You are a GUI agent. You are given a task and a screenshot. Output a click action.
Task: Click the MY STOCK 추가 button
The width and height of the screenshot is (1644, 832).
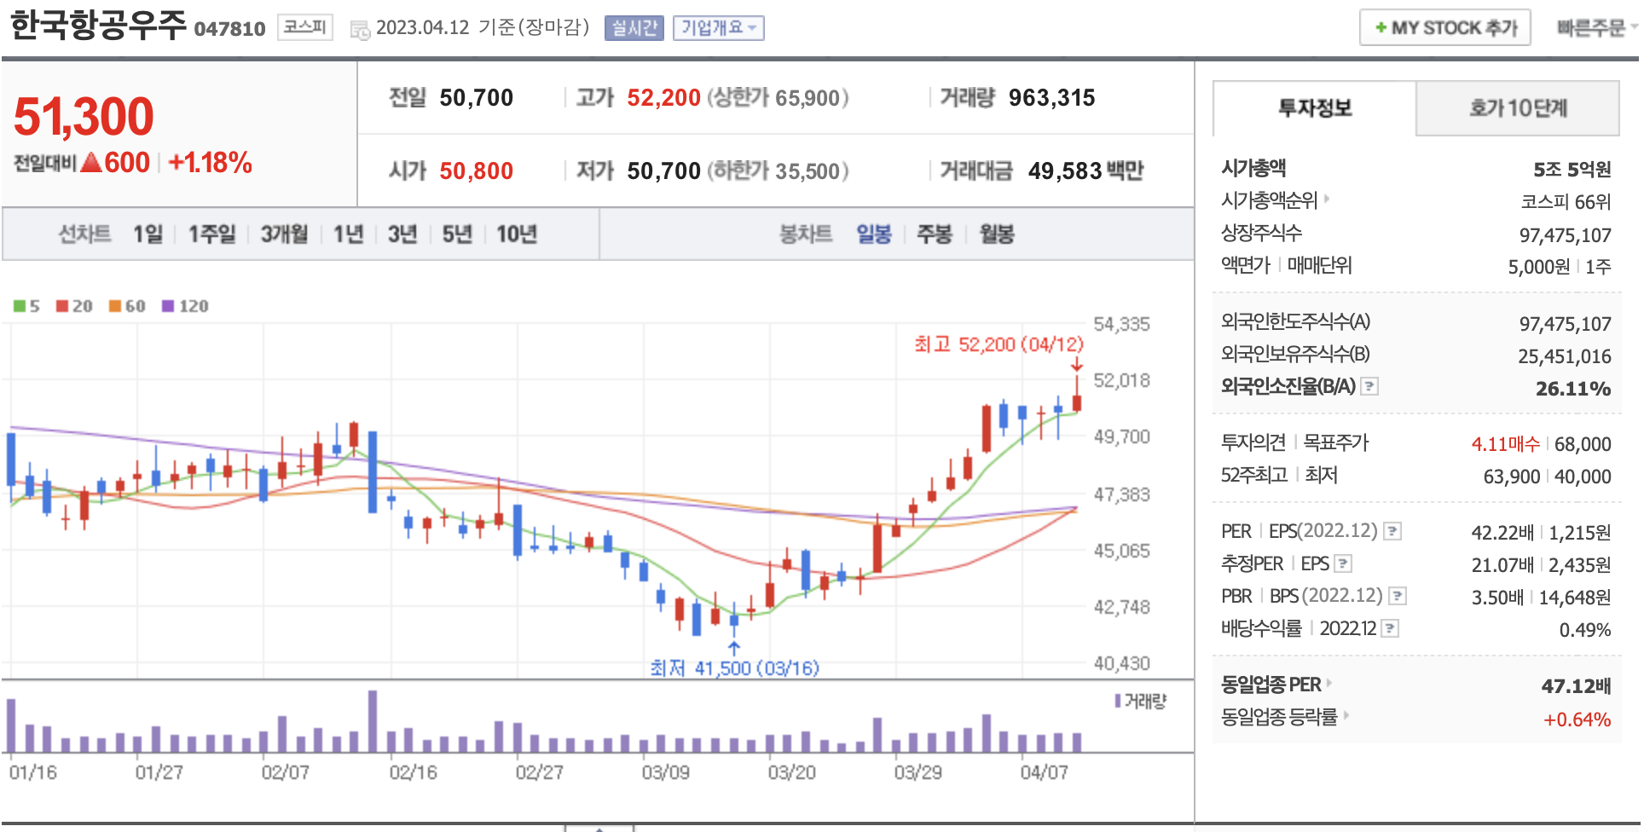pyautogui.click(x=1444, y=28)
